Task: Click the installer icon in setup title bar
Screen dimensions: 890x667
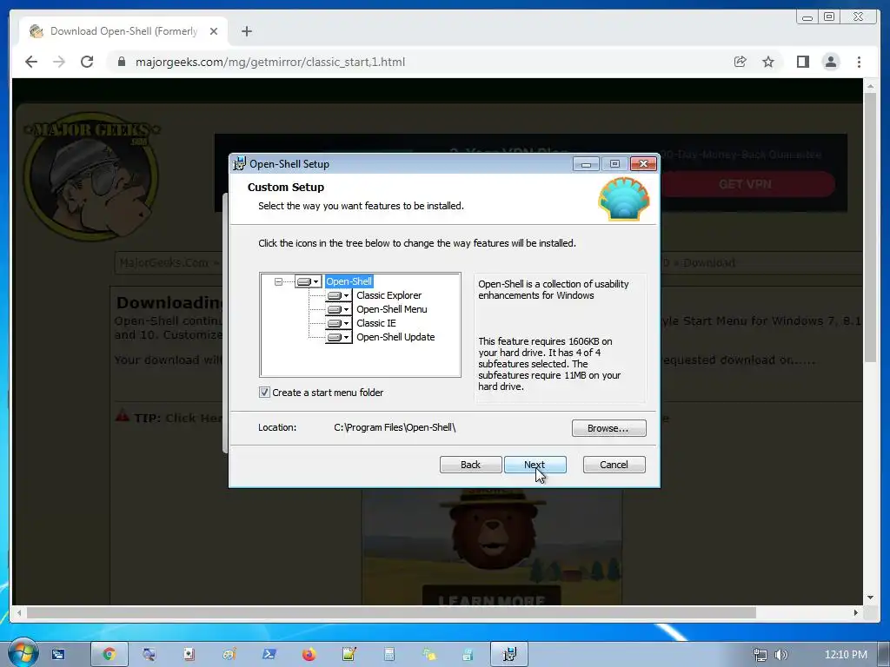Action: point(240,164)
